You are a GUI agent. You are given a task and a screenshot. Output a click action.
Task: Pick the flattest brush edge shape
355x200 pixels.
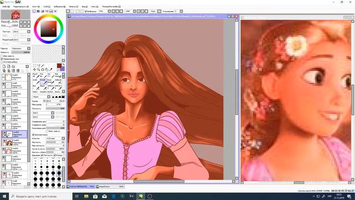click(x=63, y=97)
